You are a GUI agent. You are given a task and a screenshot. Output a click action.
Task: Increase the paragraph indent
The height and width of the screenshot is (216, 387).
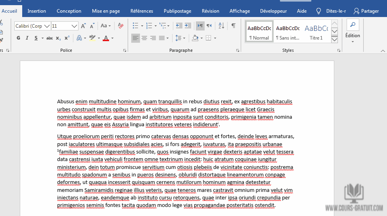coord(188,26)
